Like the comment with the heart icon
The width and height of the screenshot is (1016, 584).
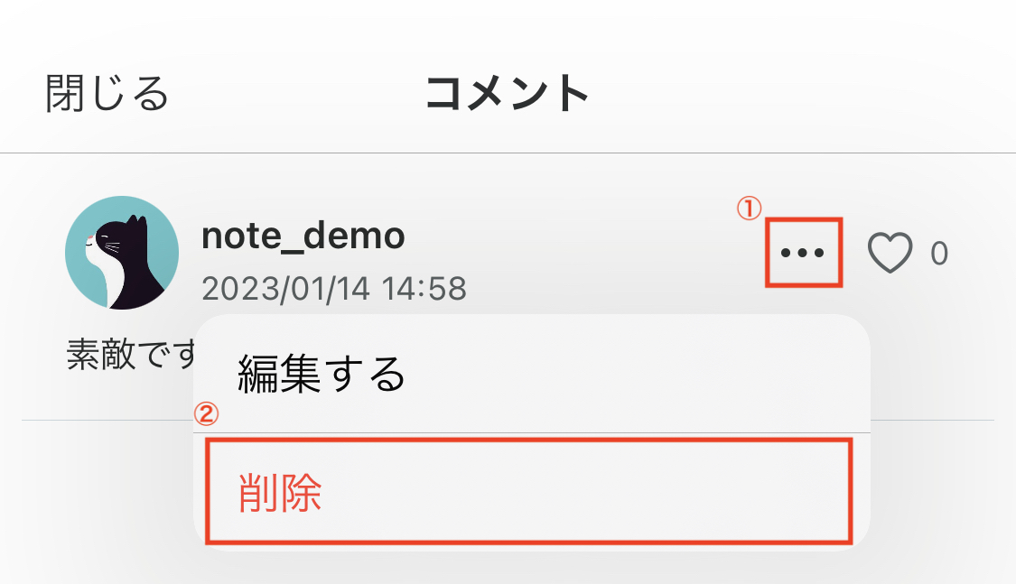[x=890, y=253]
